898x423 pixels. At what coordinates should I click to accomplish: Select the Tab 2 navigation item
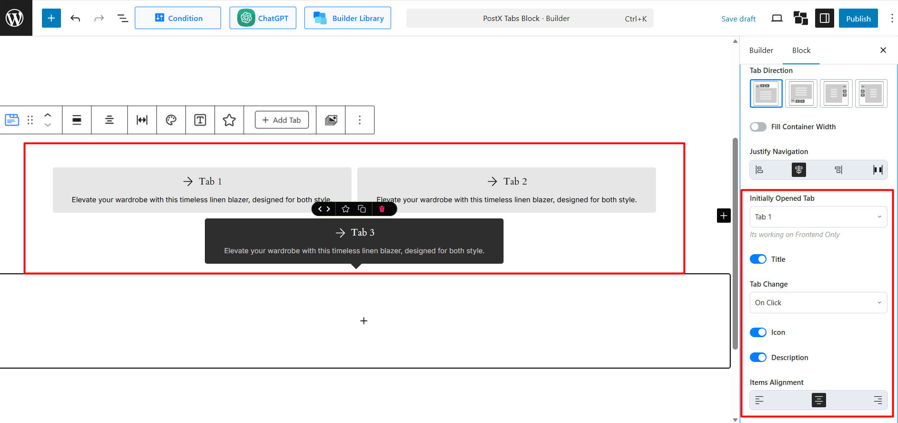[x=506, y=190]
